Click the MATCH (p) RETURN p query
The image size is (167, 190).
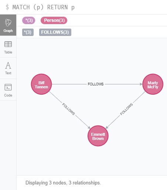click(44, 7)
